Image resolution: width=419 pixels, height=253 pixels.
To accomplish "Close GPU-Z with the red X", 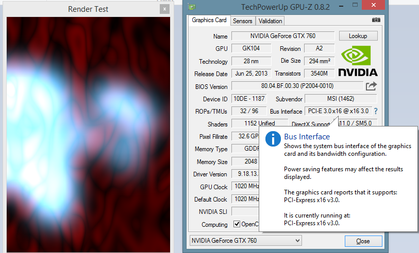I will click(x=373, y=5).
